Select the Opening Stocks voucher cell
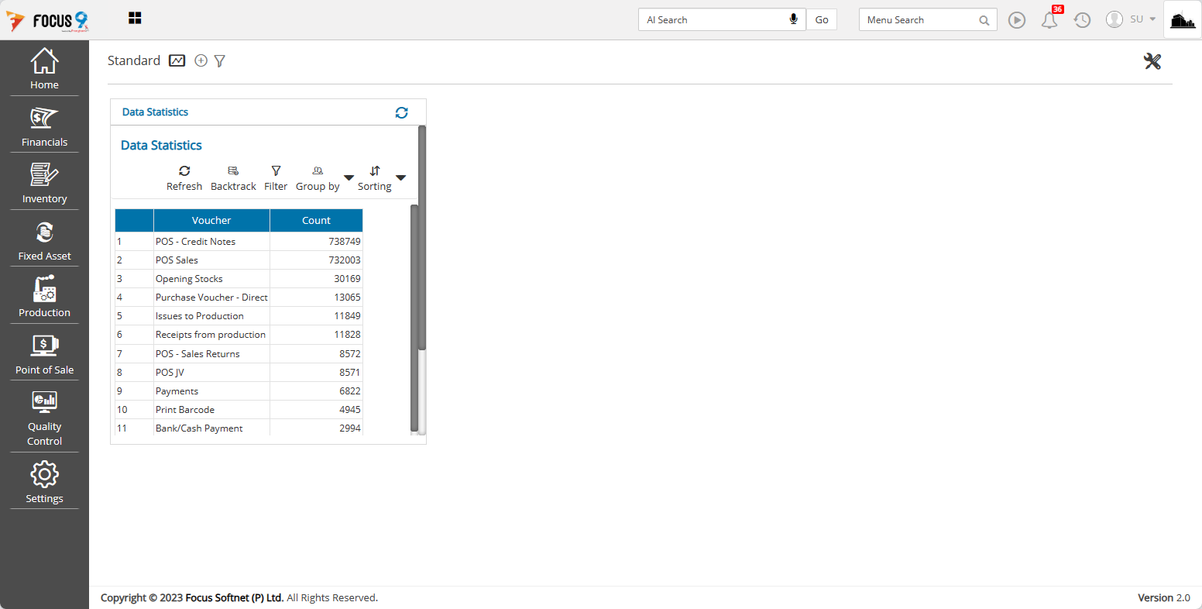The height and width of the screenshot is (609, 1202). [211, 279]
